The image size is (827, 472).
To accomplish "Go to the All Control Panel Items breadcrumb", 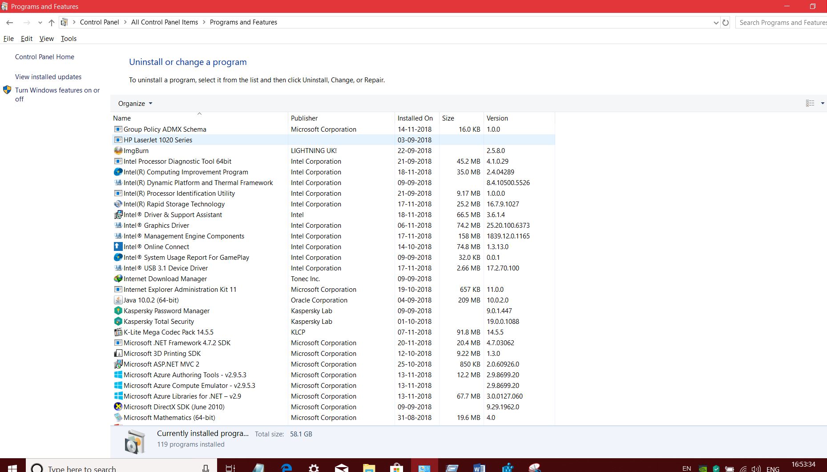I will click(x=165, y=22).
